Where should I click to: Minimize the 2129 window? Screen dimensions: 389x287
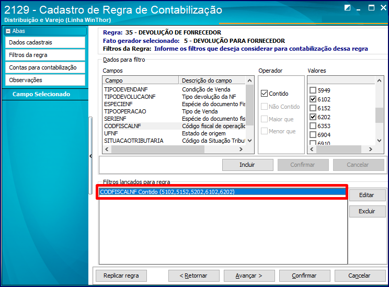pyautogui.click(x=359, y=9)
